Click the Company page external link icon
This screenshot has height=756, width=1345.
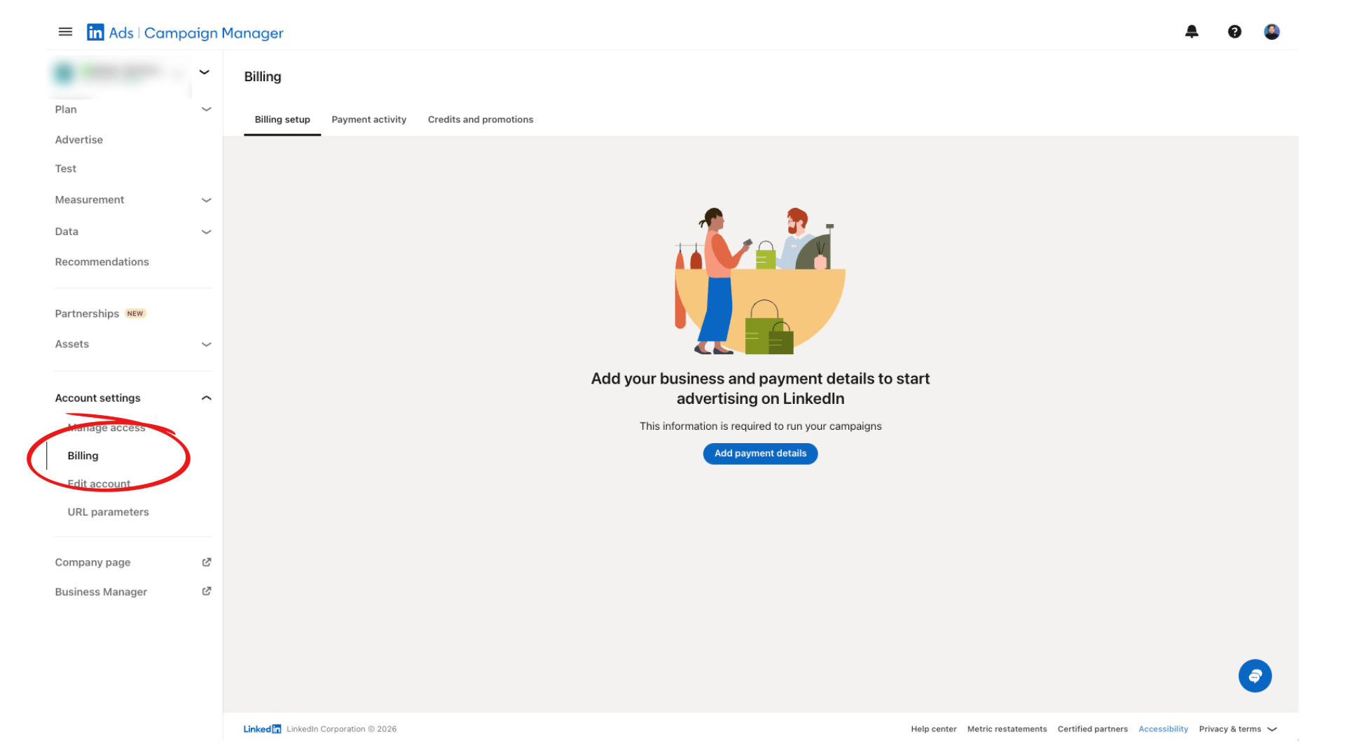click(x=207, y=562)
